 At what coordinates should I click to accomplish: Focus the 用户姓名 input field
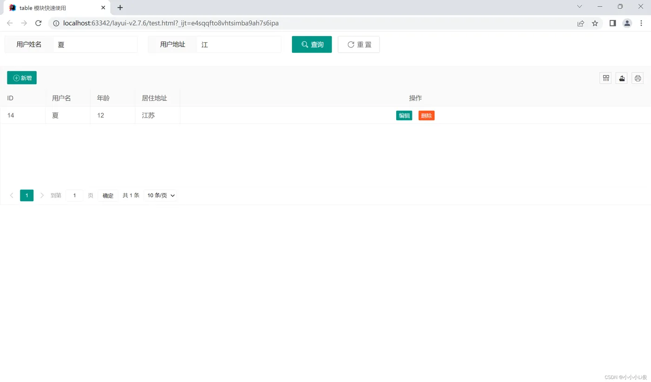click(95, 45)
